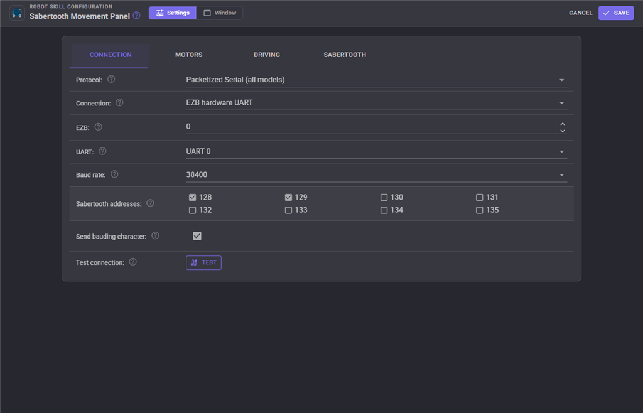Click the Sabertooth addresses help icon
643x413 pixels.
[x=151, y=203]
